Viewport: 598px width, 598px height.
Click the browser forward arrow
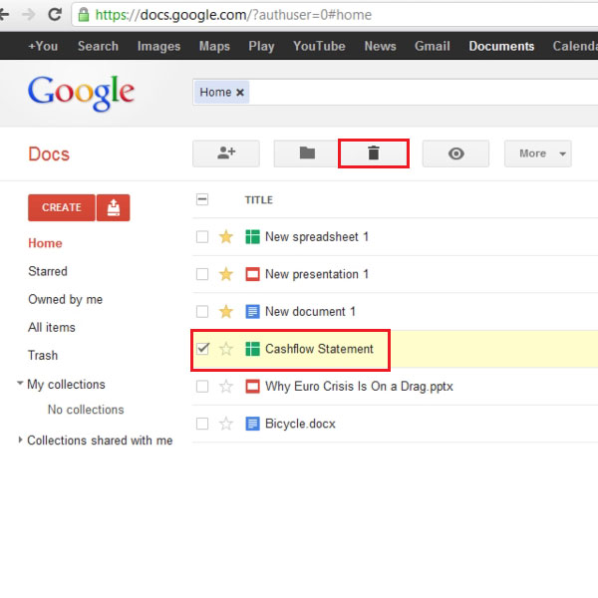(29, 15)
